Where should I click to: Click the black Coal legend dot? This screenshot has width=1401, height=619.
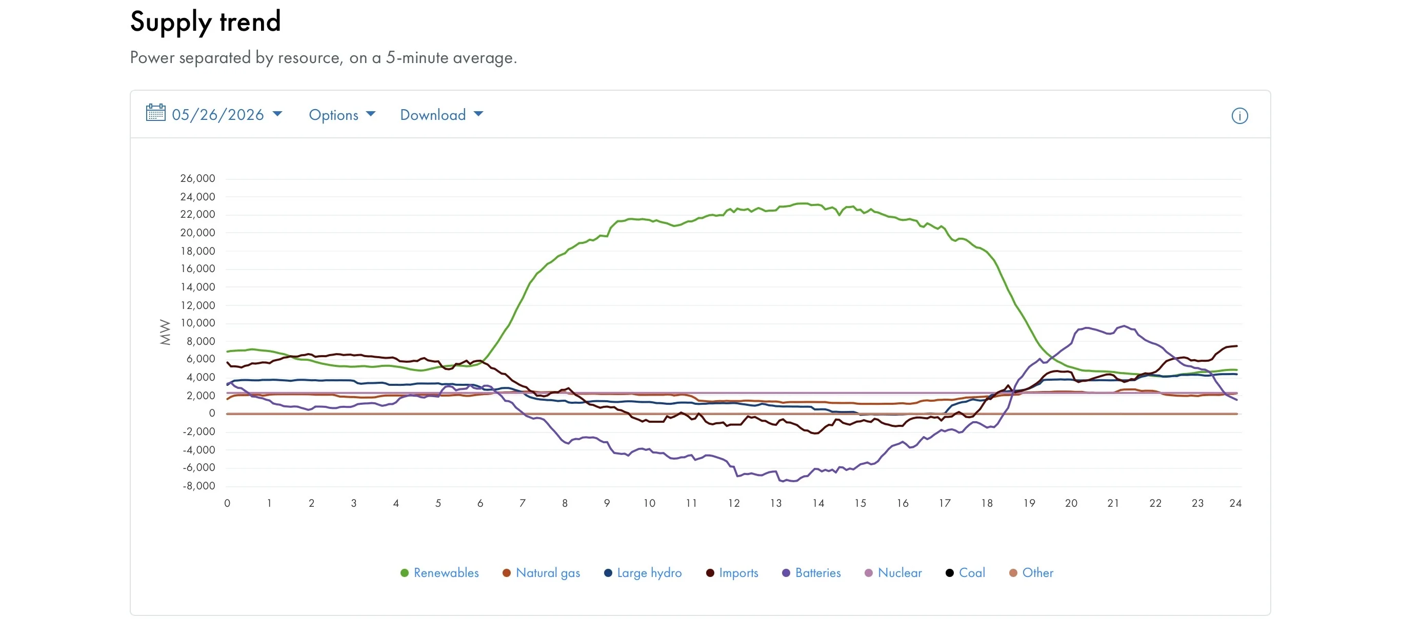[950, 573]
